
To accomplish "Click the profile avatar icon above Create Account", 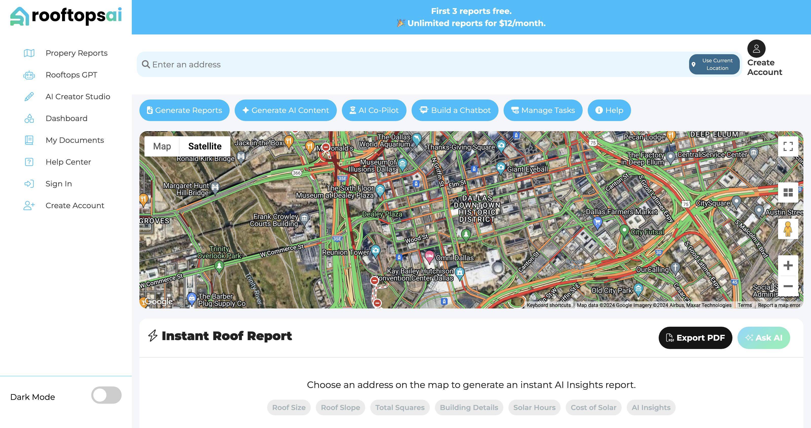I will click(756, 48).
